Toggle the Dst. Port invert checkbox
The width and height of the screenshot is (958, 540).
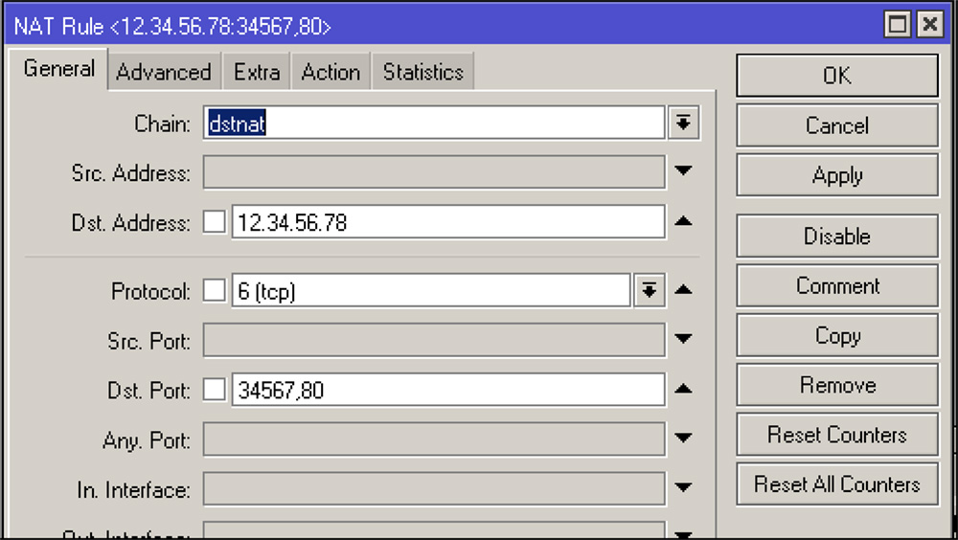pos(215,390)
